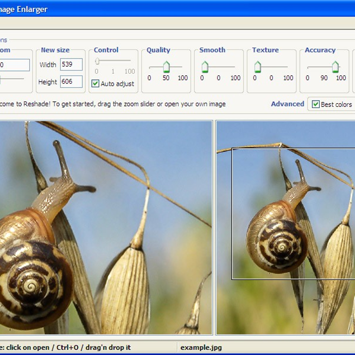Click the Height input field
Image resolution: width=355 pixels, height=355 pixels.
coord(71,82)
